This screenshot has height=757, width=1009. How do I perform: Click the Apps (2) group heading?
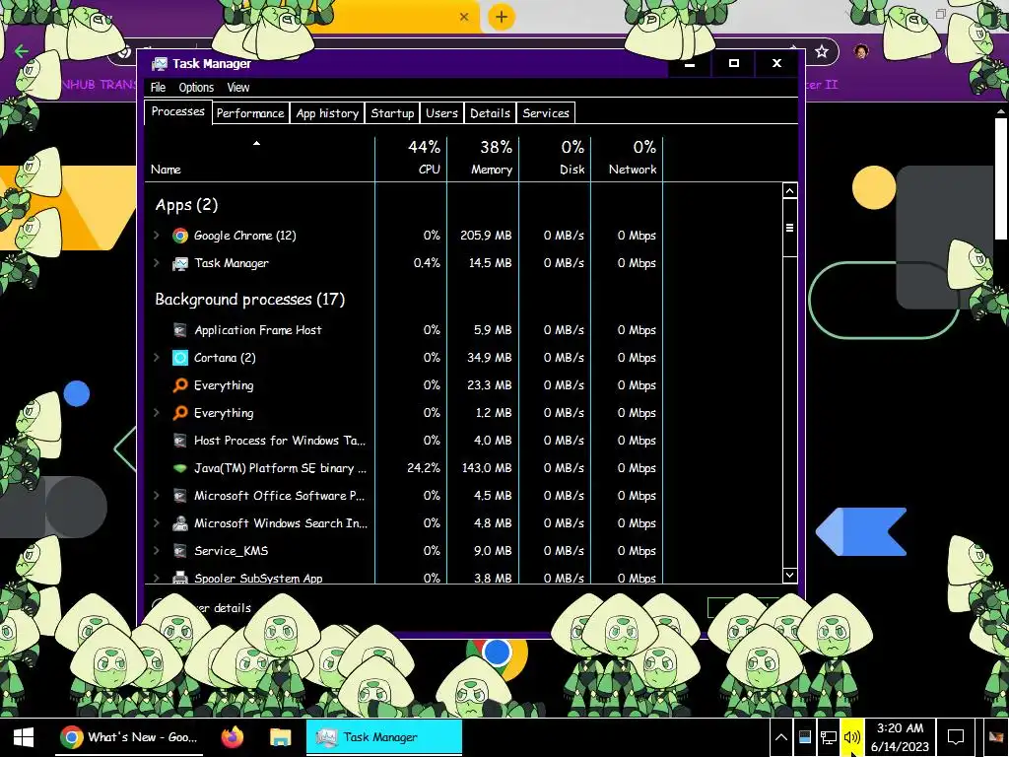(x=186, y=205)
